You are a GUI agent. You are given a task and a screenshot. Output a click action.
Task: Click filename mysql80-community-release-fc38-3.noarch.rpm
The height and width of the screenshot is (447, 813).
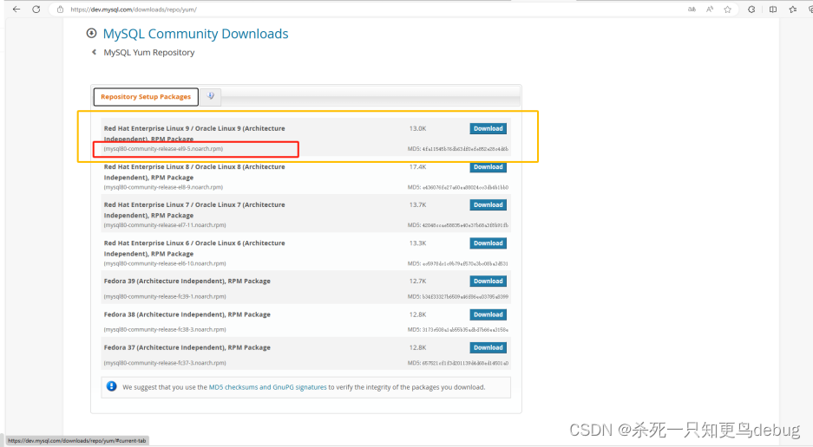[165, 329]
